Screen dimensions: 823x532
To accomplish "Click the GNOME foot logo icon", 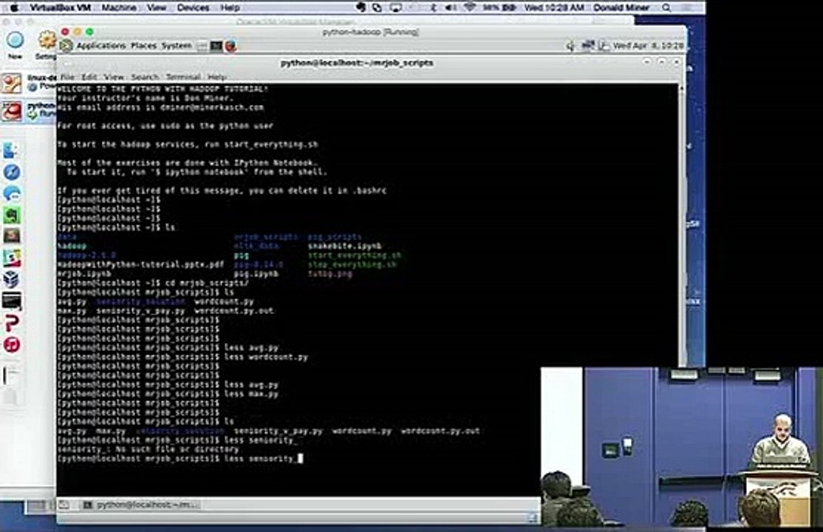I will (x=66, y=46).
